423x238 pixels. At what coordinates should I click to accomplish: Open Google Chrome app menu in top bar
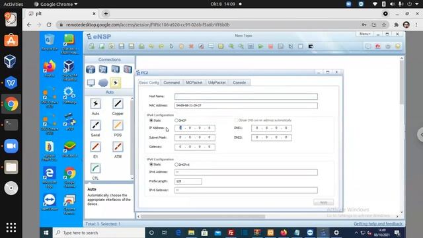[56, 4]
